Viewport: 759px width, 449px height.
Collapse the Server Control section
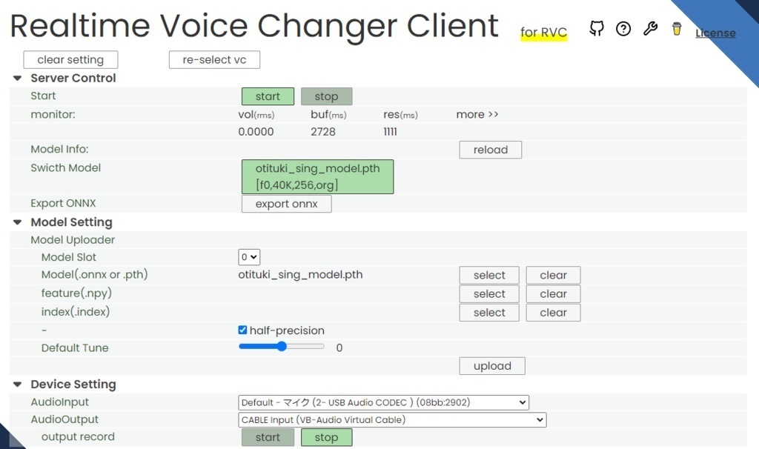(18, 78)
